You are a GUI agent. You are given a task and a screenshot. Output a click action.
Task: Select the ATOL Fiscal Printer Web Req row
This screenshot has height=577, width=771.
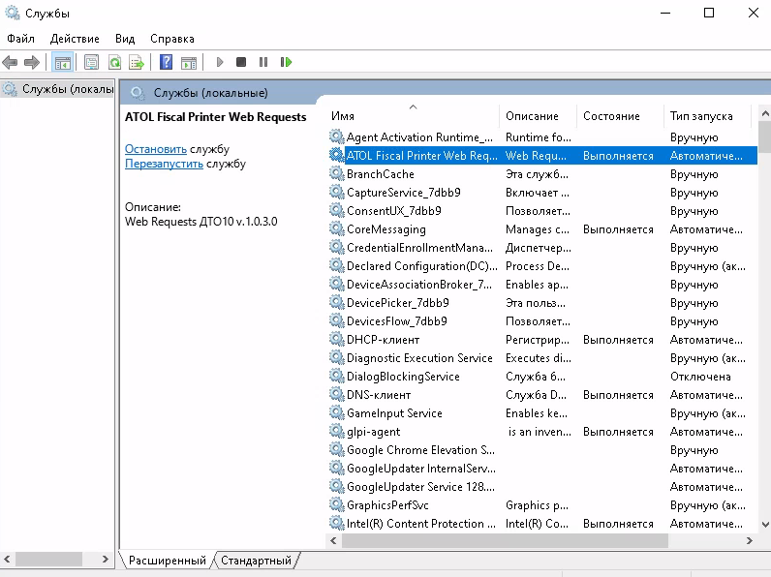541,155
